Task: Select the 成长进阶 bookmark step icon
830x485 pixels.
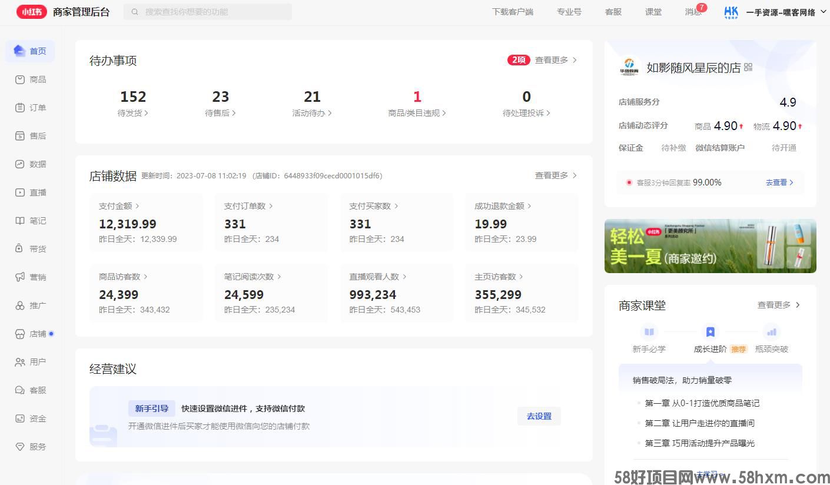Action: tap(711, 331)
